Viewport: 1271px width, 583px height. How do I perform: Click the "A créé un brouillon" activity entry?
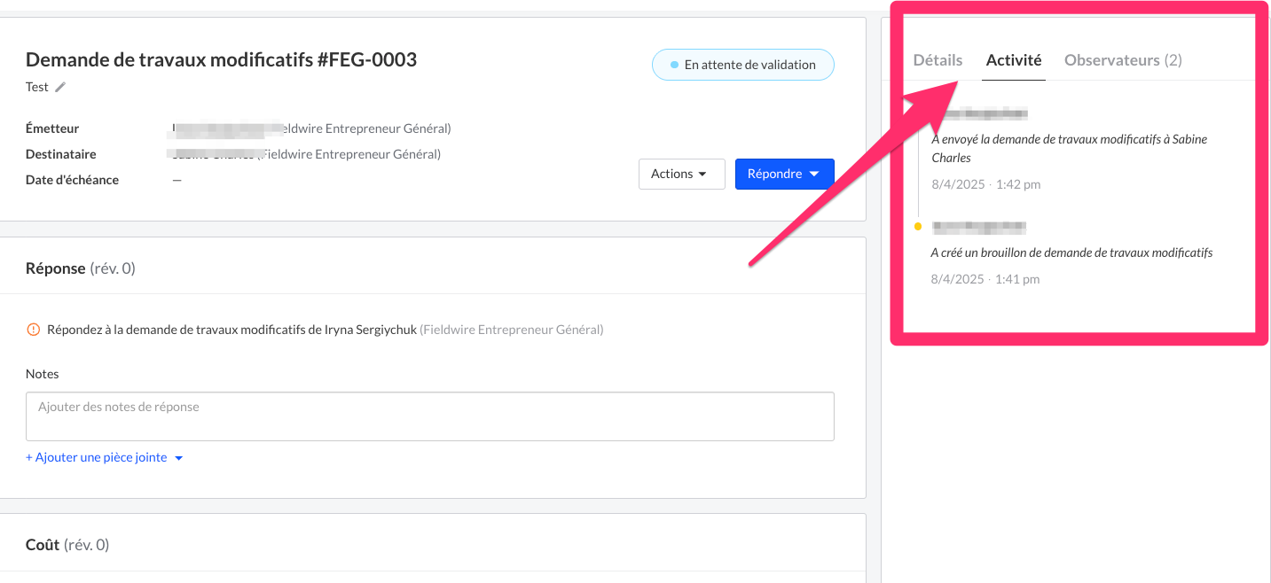tap(1071, 253)
